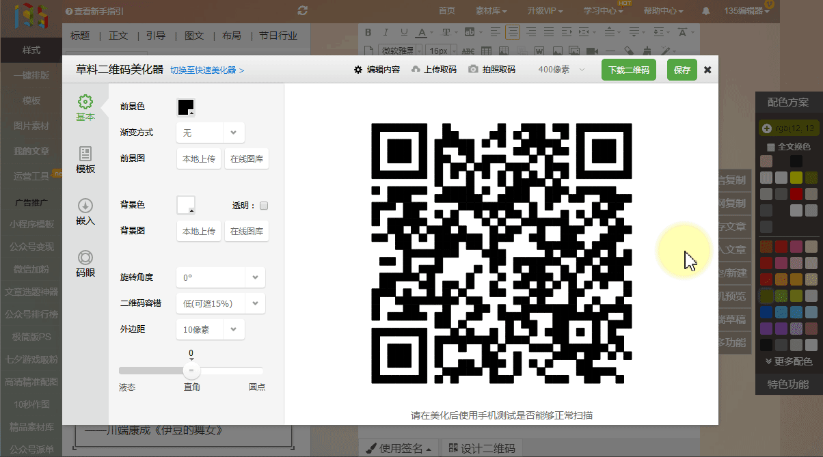Viewport: 823px width, 457px height.
Task: Follow the 切换至快速美化器 link
Action: [x=207, y=70]
